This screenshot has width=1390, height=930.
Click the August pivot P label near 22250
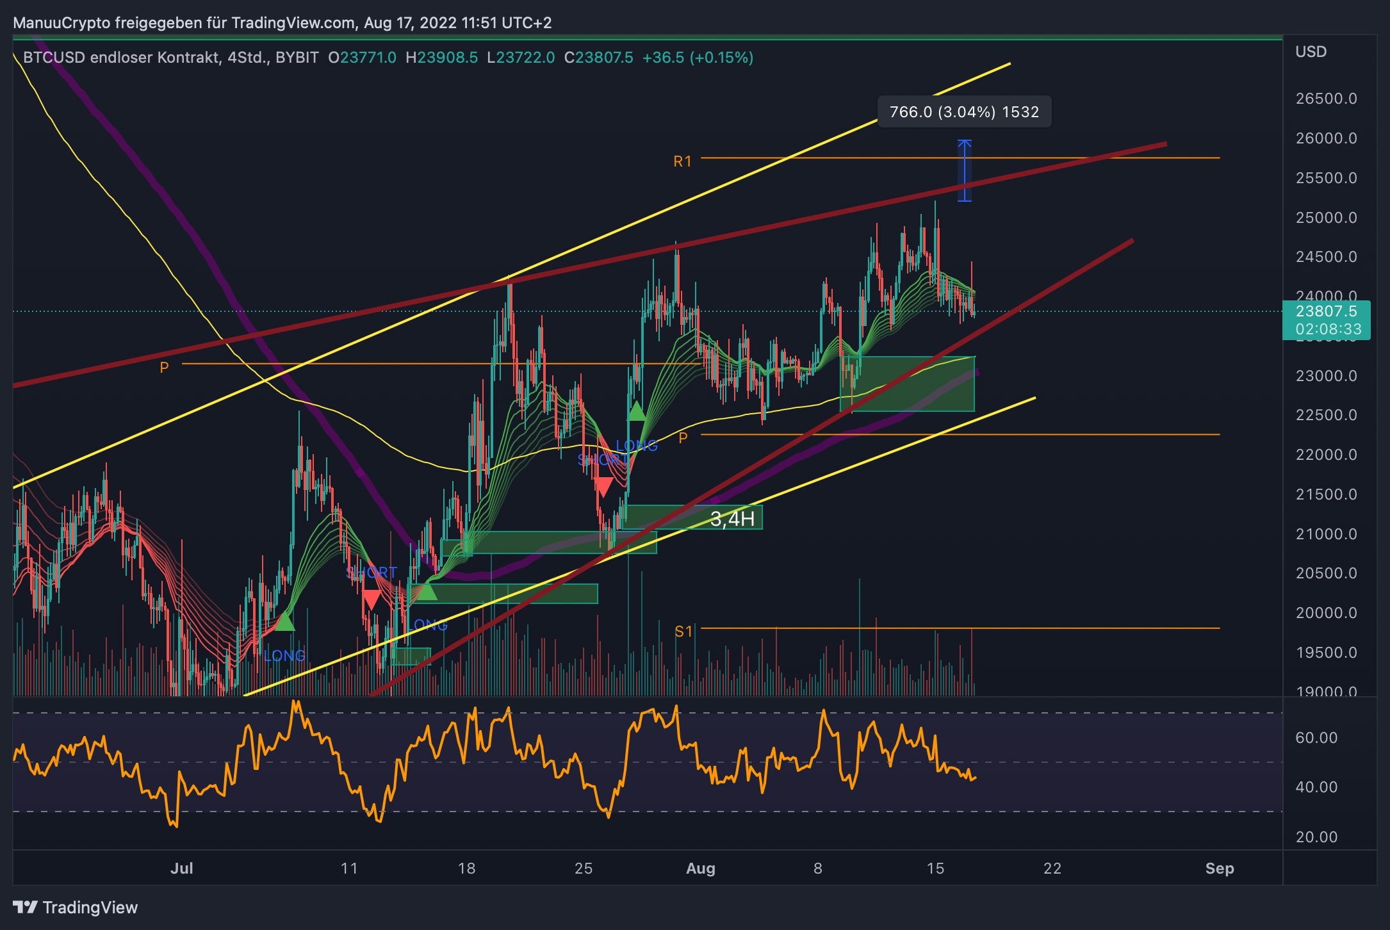pos(683,437)
